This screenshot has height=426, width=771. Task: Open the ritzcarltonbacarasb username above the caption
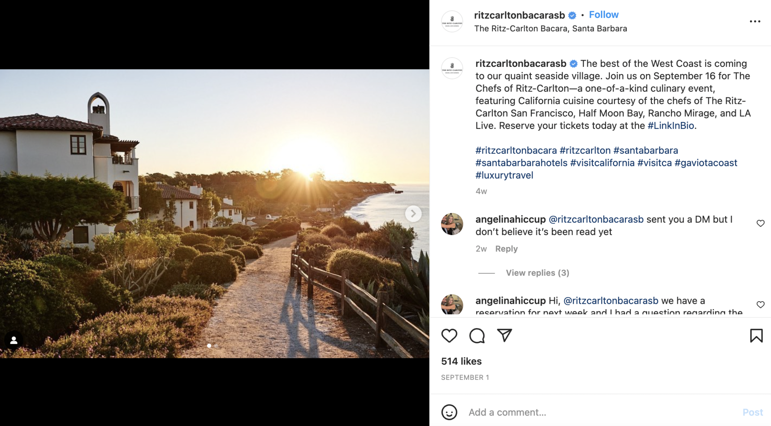(x=521, y=63)
